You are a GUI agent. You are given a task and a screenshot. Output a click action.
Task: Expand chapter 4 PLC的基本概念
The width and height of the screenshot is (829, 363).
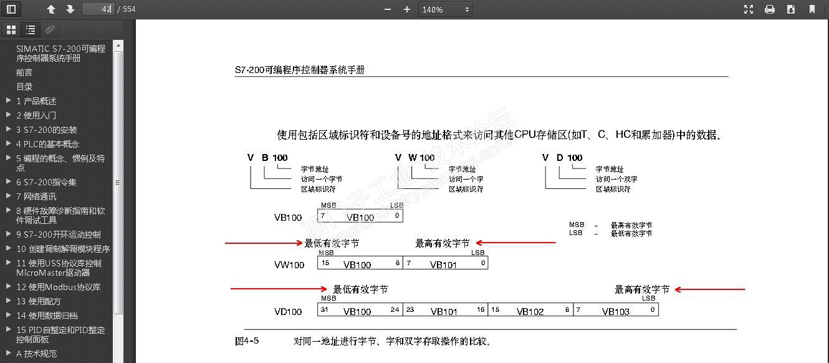pyautogui.click(x=9, y=143)
